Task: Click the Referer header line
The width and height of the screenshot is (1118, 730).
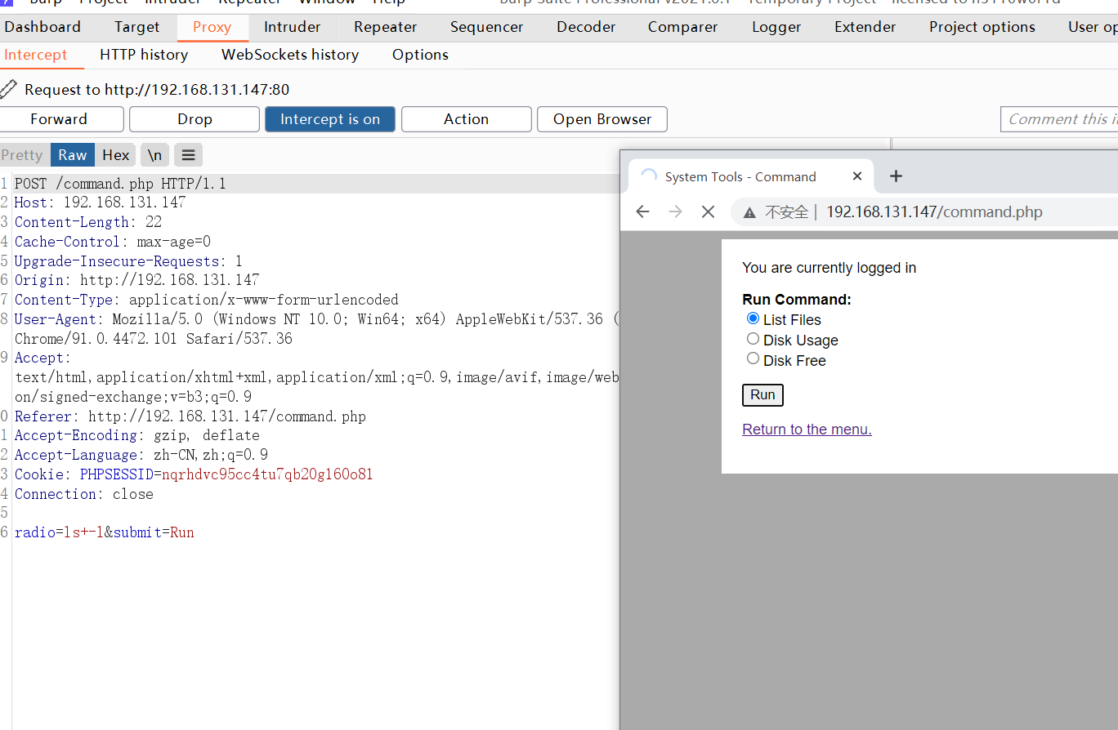Action: [x=190, y=416]
